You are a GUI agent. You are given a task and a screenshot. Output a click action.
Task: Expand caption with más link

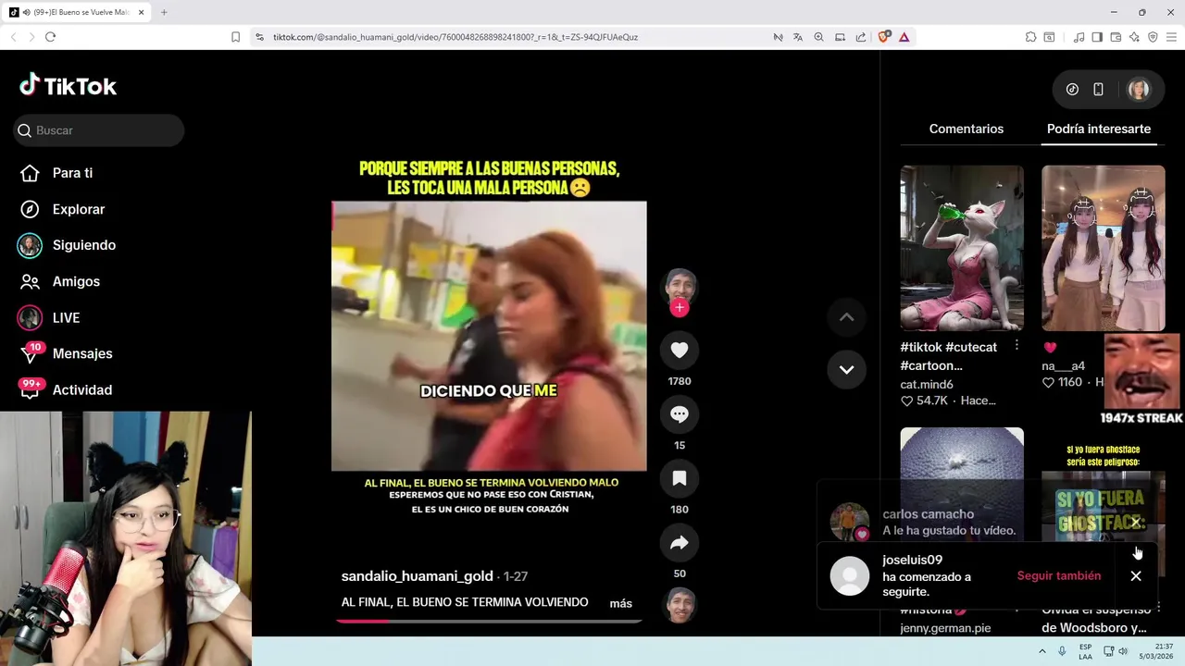point(620,603)
